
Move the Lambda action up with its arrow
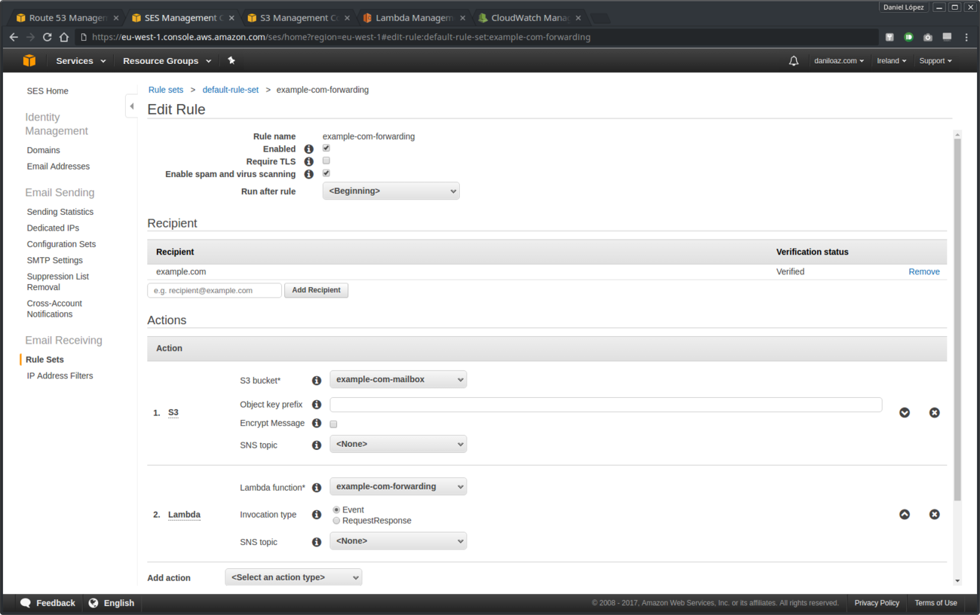pos(905,514)
